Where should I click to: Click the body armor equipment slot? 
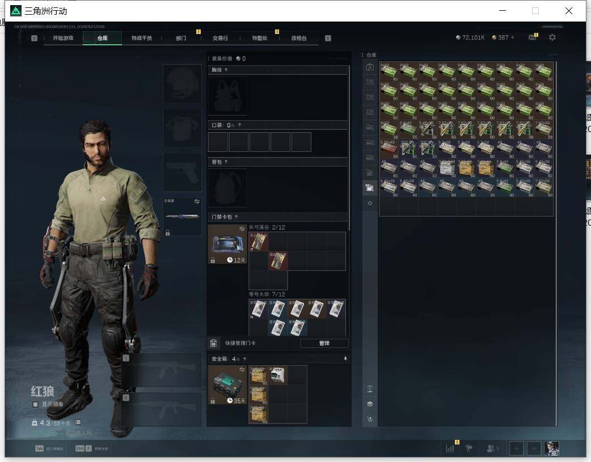point(182,128)
